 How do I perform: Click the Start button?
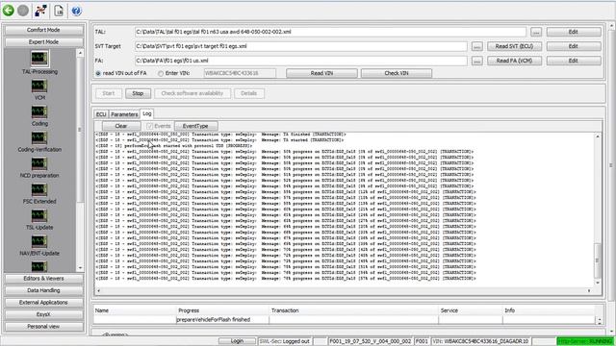(109, 93)
